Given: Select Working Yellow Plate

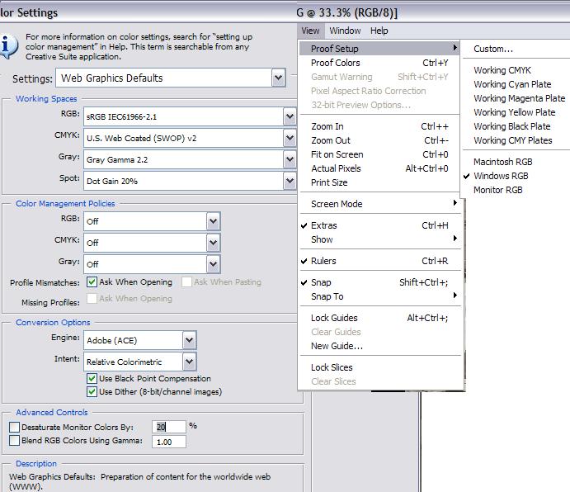Looking at the screenshot, I should (x=516, y=112).
